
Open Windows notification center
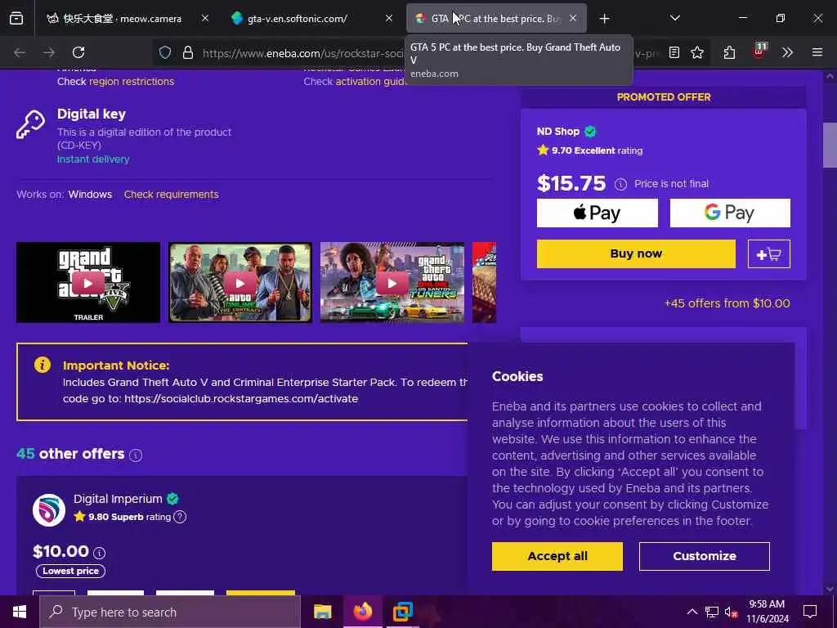coord(810,612)
